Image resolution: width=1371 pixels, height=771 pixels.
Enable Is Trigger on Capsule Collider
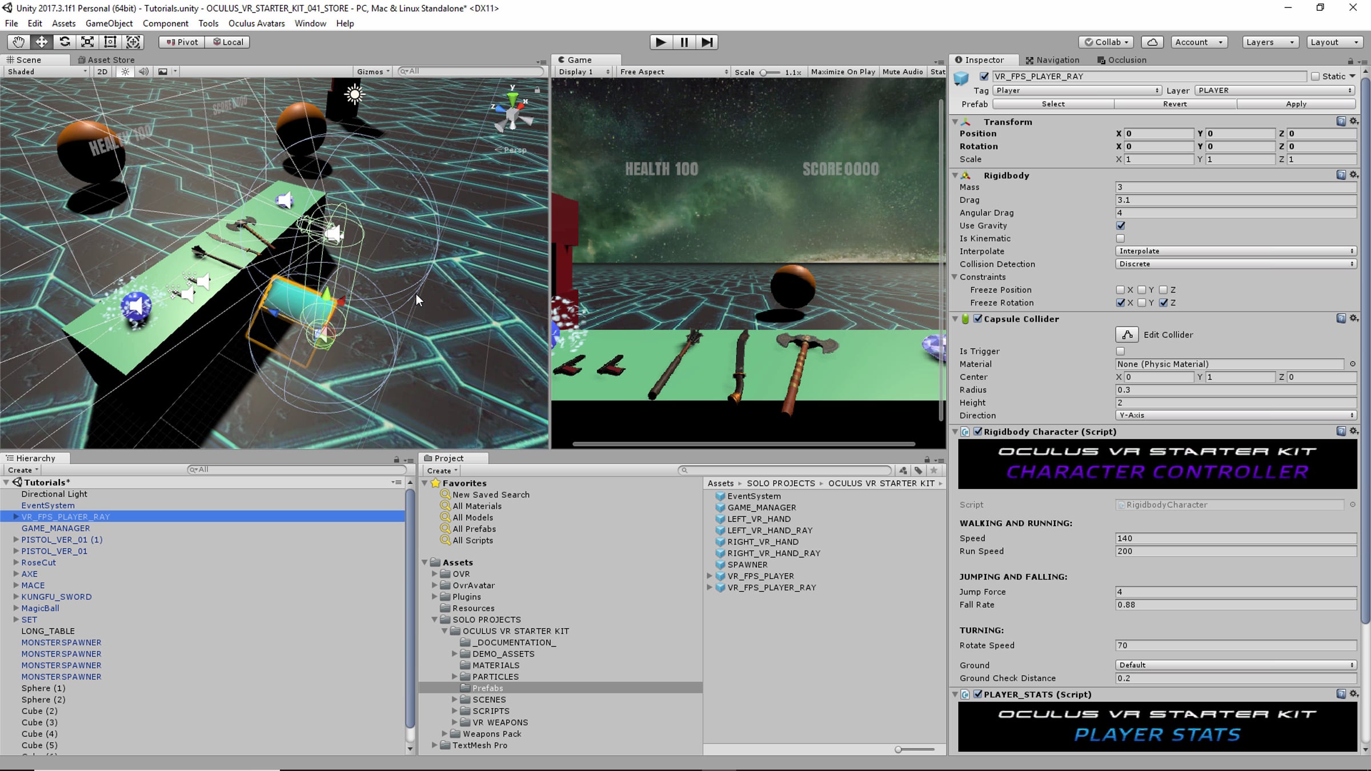coord(1120,351)
